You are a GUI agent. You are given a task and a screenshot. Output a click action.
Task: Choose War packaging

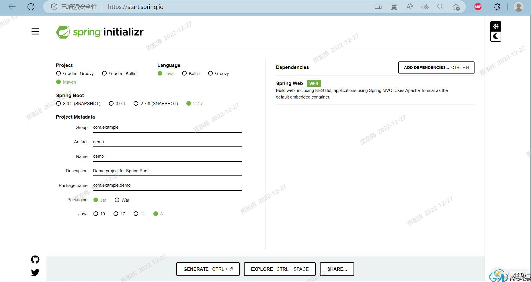click(x=122, y=200)
